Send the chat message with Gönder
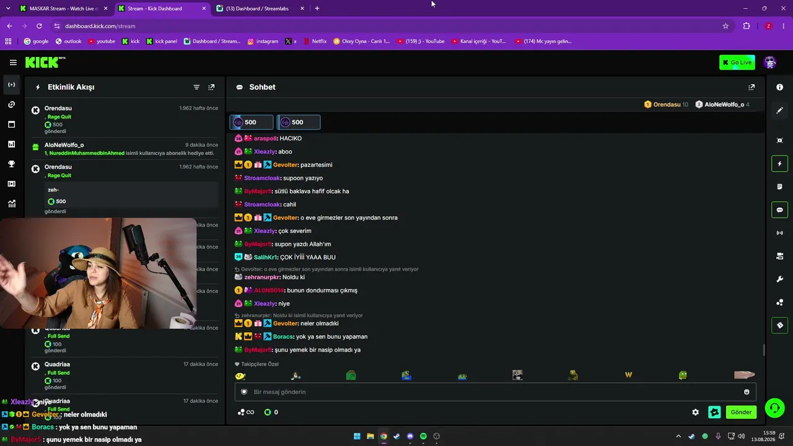Viewport: 793px width, 446px height. click(741, 412)
